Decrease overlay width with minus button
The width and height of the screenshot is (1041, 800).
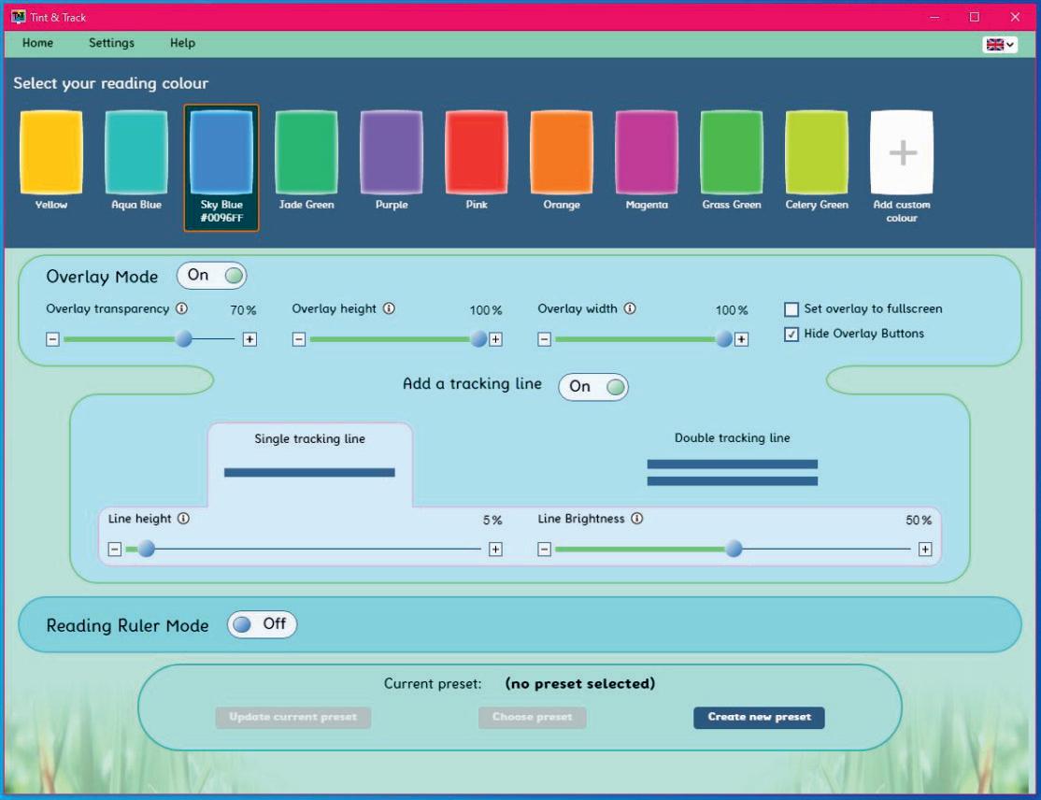click(545, 339)
